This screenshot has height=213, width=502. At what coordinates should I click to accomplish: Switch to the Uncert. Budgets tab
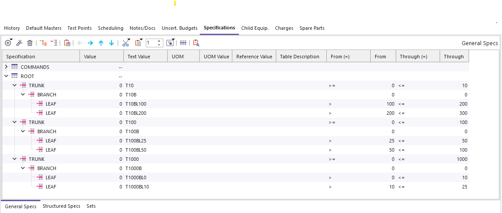(179, 28)
